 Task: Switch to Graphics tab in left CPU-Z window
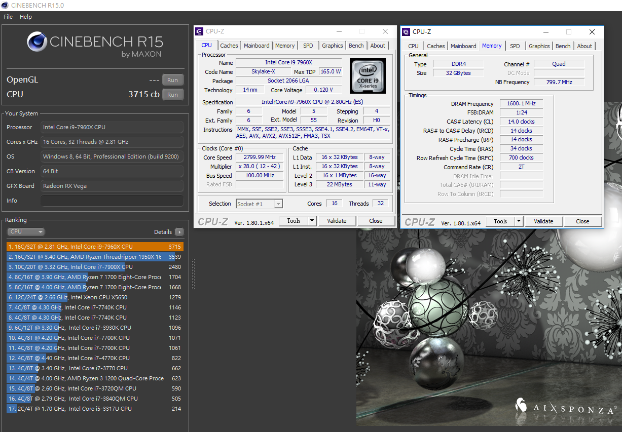coord(333,46)
